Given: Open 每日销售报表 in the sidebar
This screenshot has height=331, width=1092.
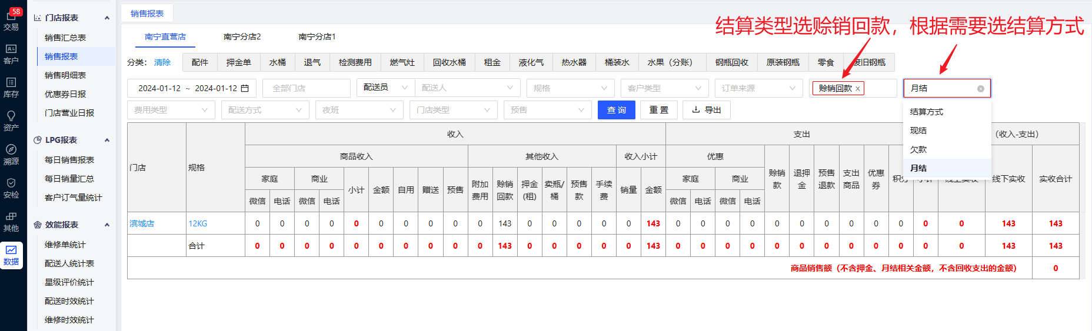Looking at the screenshot, I should (69, 160).
